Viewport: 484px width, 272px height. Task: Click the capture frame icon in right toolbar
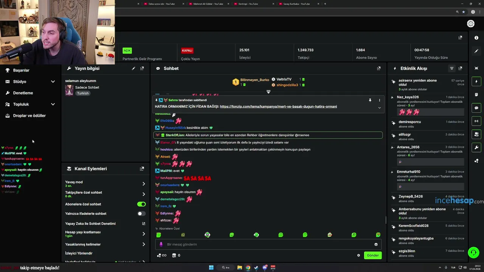[476, 68]
